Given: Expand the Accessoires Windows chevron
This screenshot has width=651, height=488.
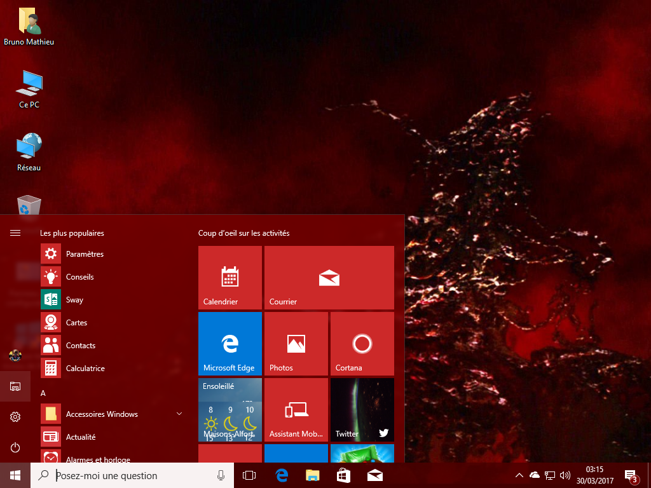Looking at the screenshot, I should (178, 414).
